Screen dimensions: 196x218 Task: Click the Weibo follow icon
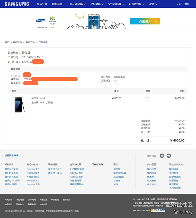pos(162,156)
